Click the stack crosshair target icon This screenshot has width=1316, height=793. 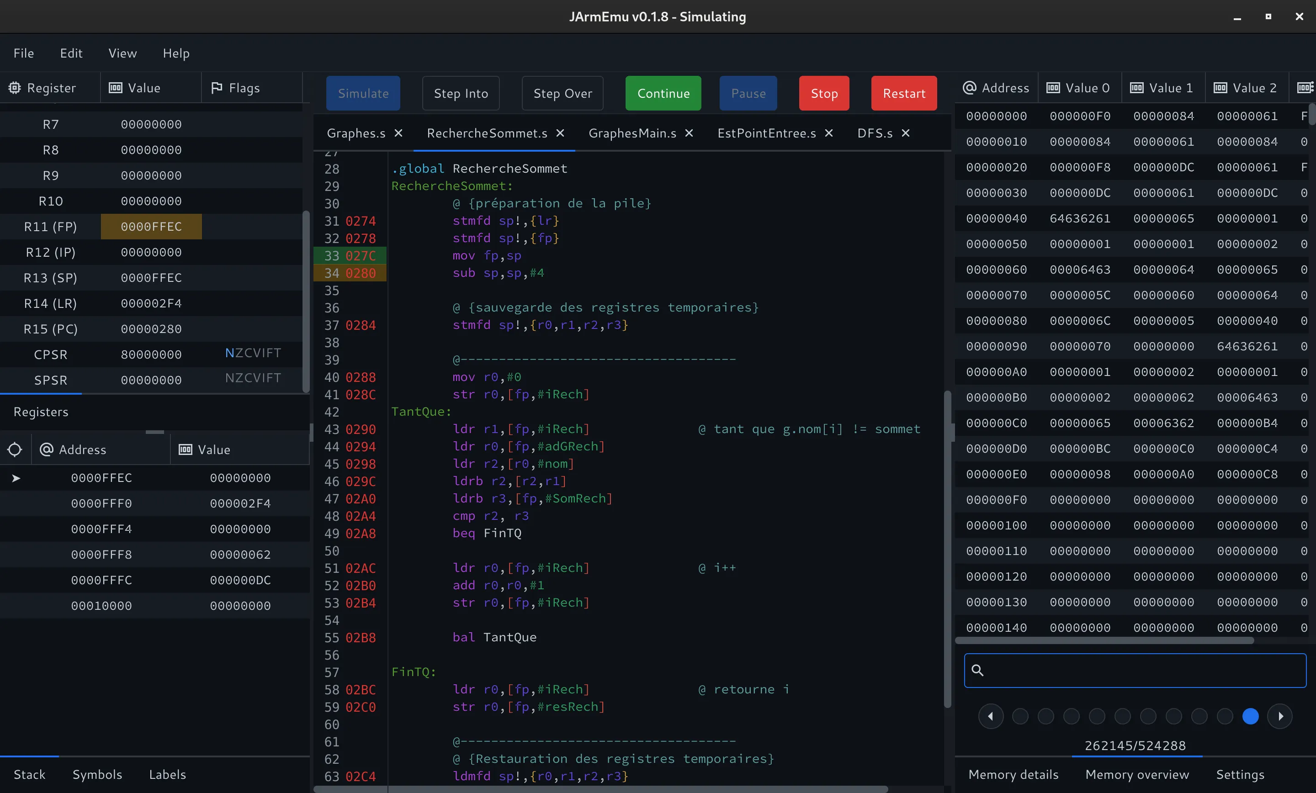coord(15,449)
